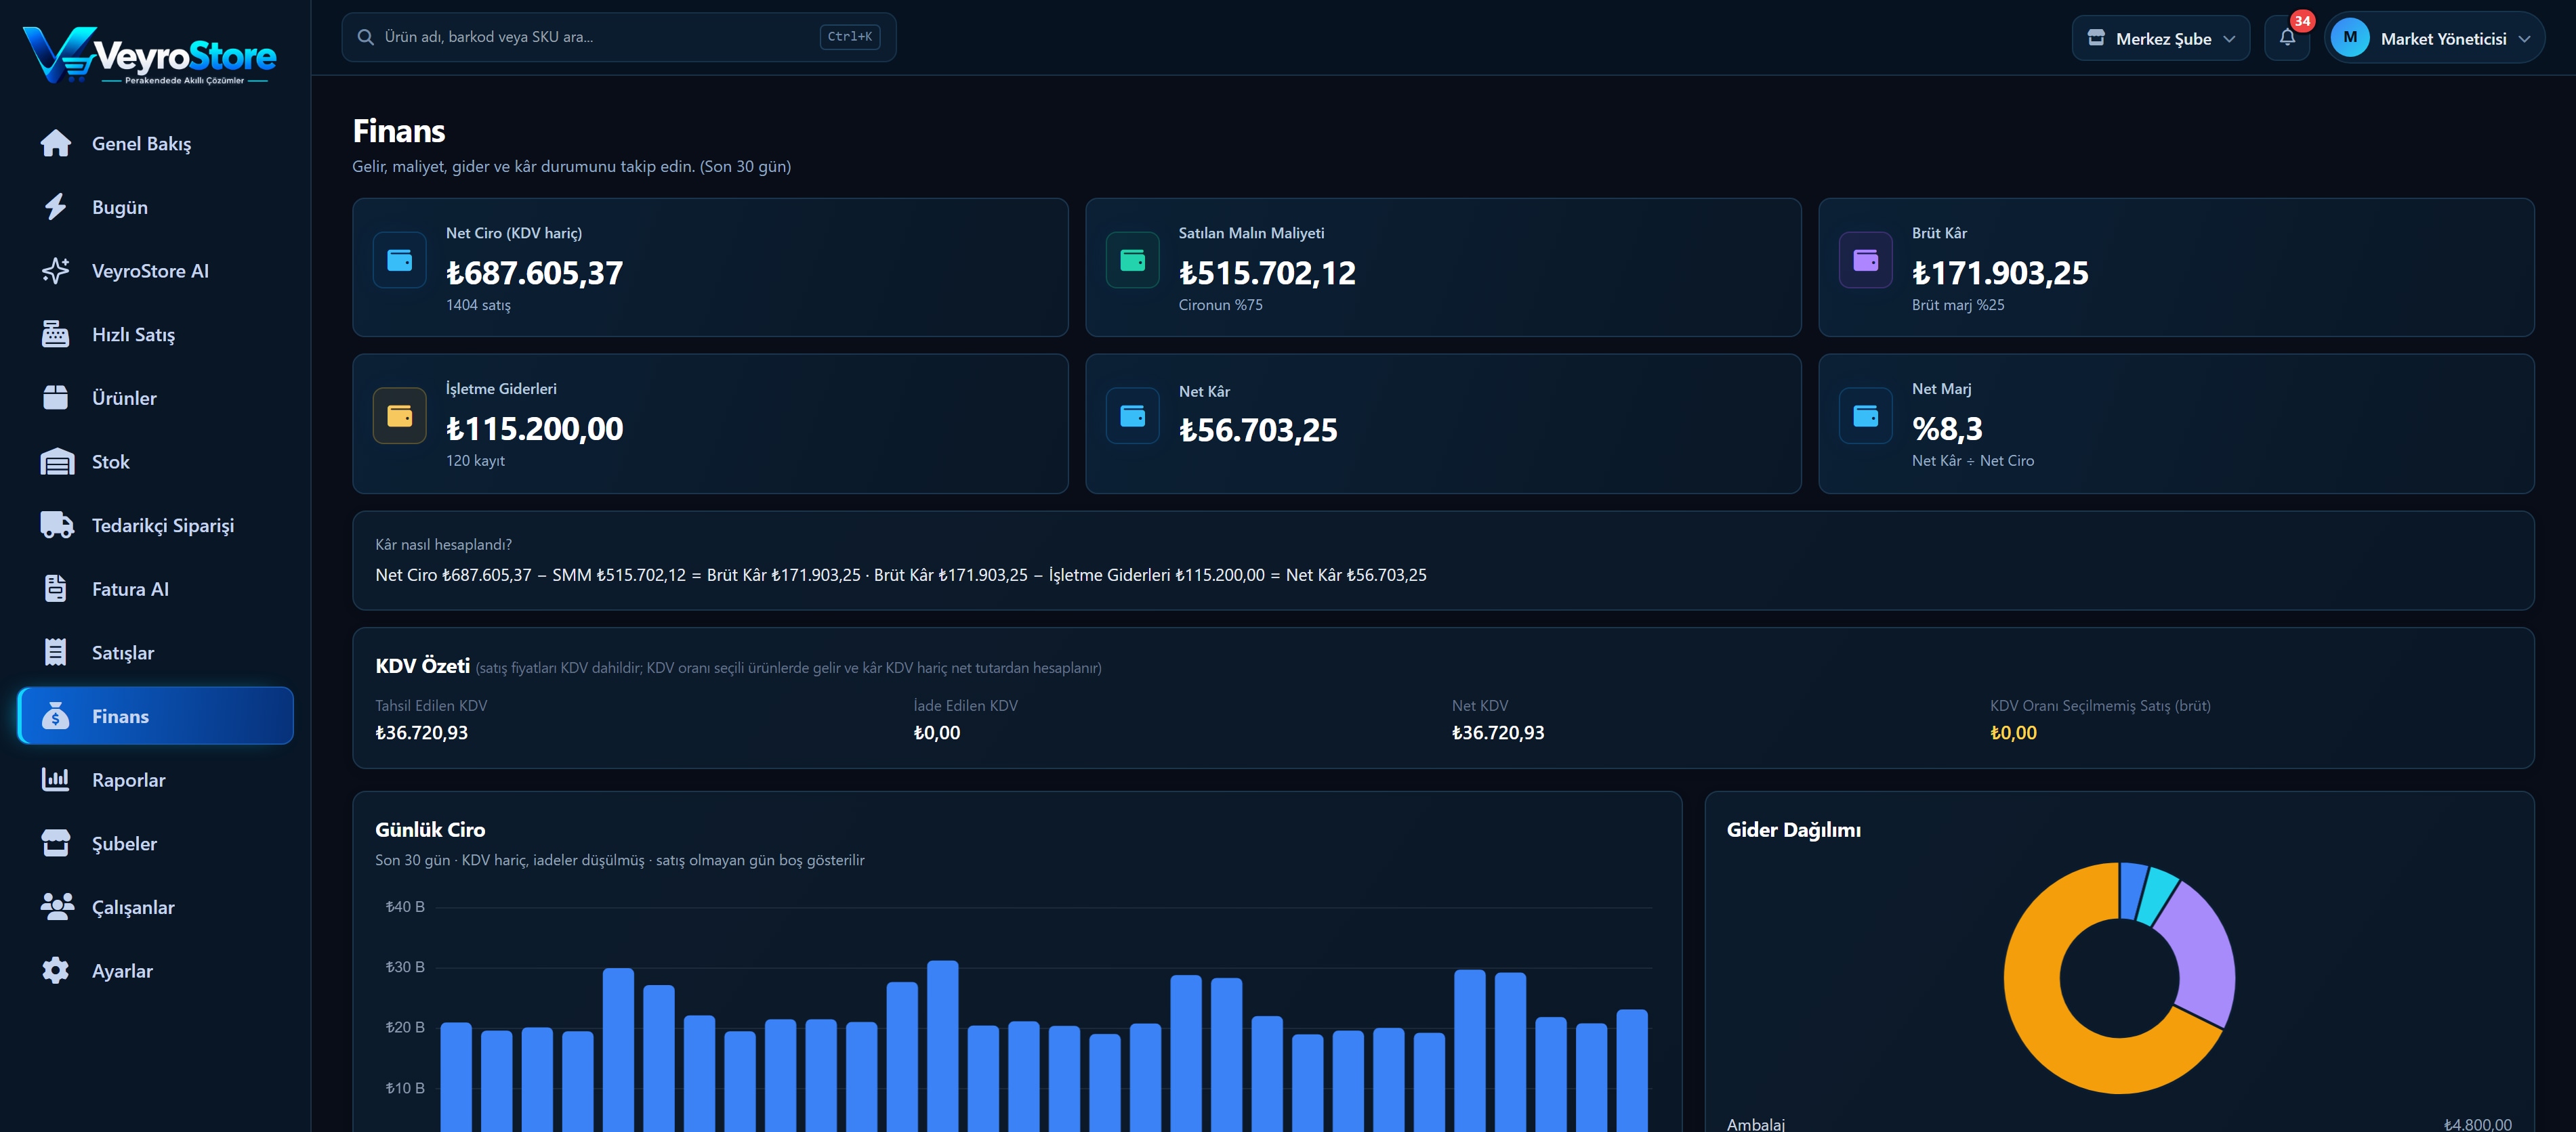Click the Kâr nasıl hesaplandı? heading
This screenshot has width=2576, height=1132.
pos(443,544)
